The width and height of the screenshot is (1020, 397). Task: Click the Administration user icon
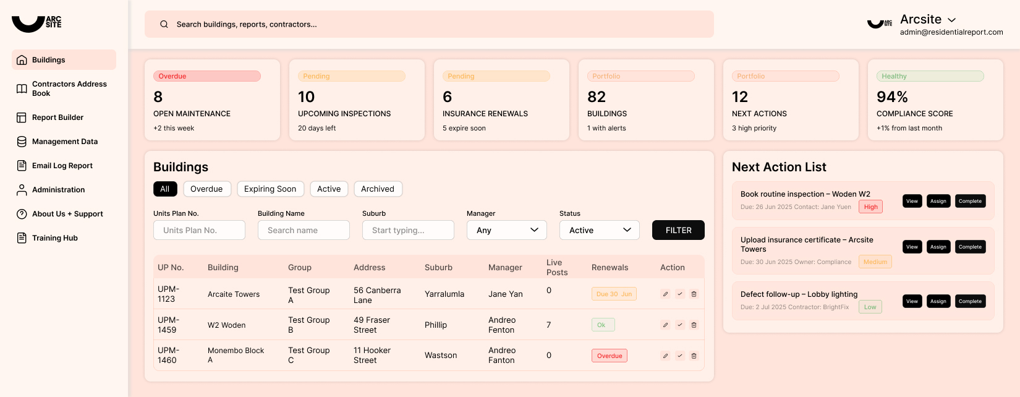click(x=22, y=190)
